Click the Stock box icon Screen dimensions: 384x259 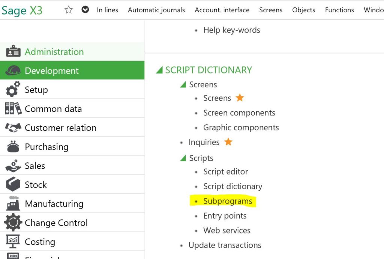click(13, 185)
